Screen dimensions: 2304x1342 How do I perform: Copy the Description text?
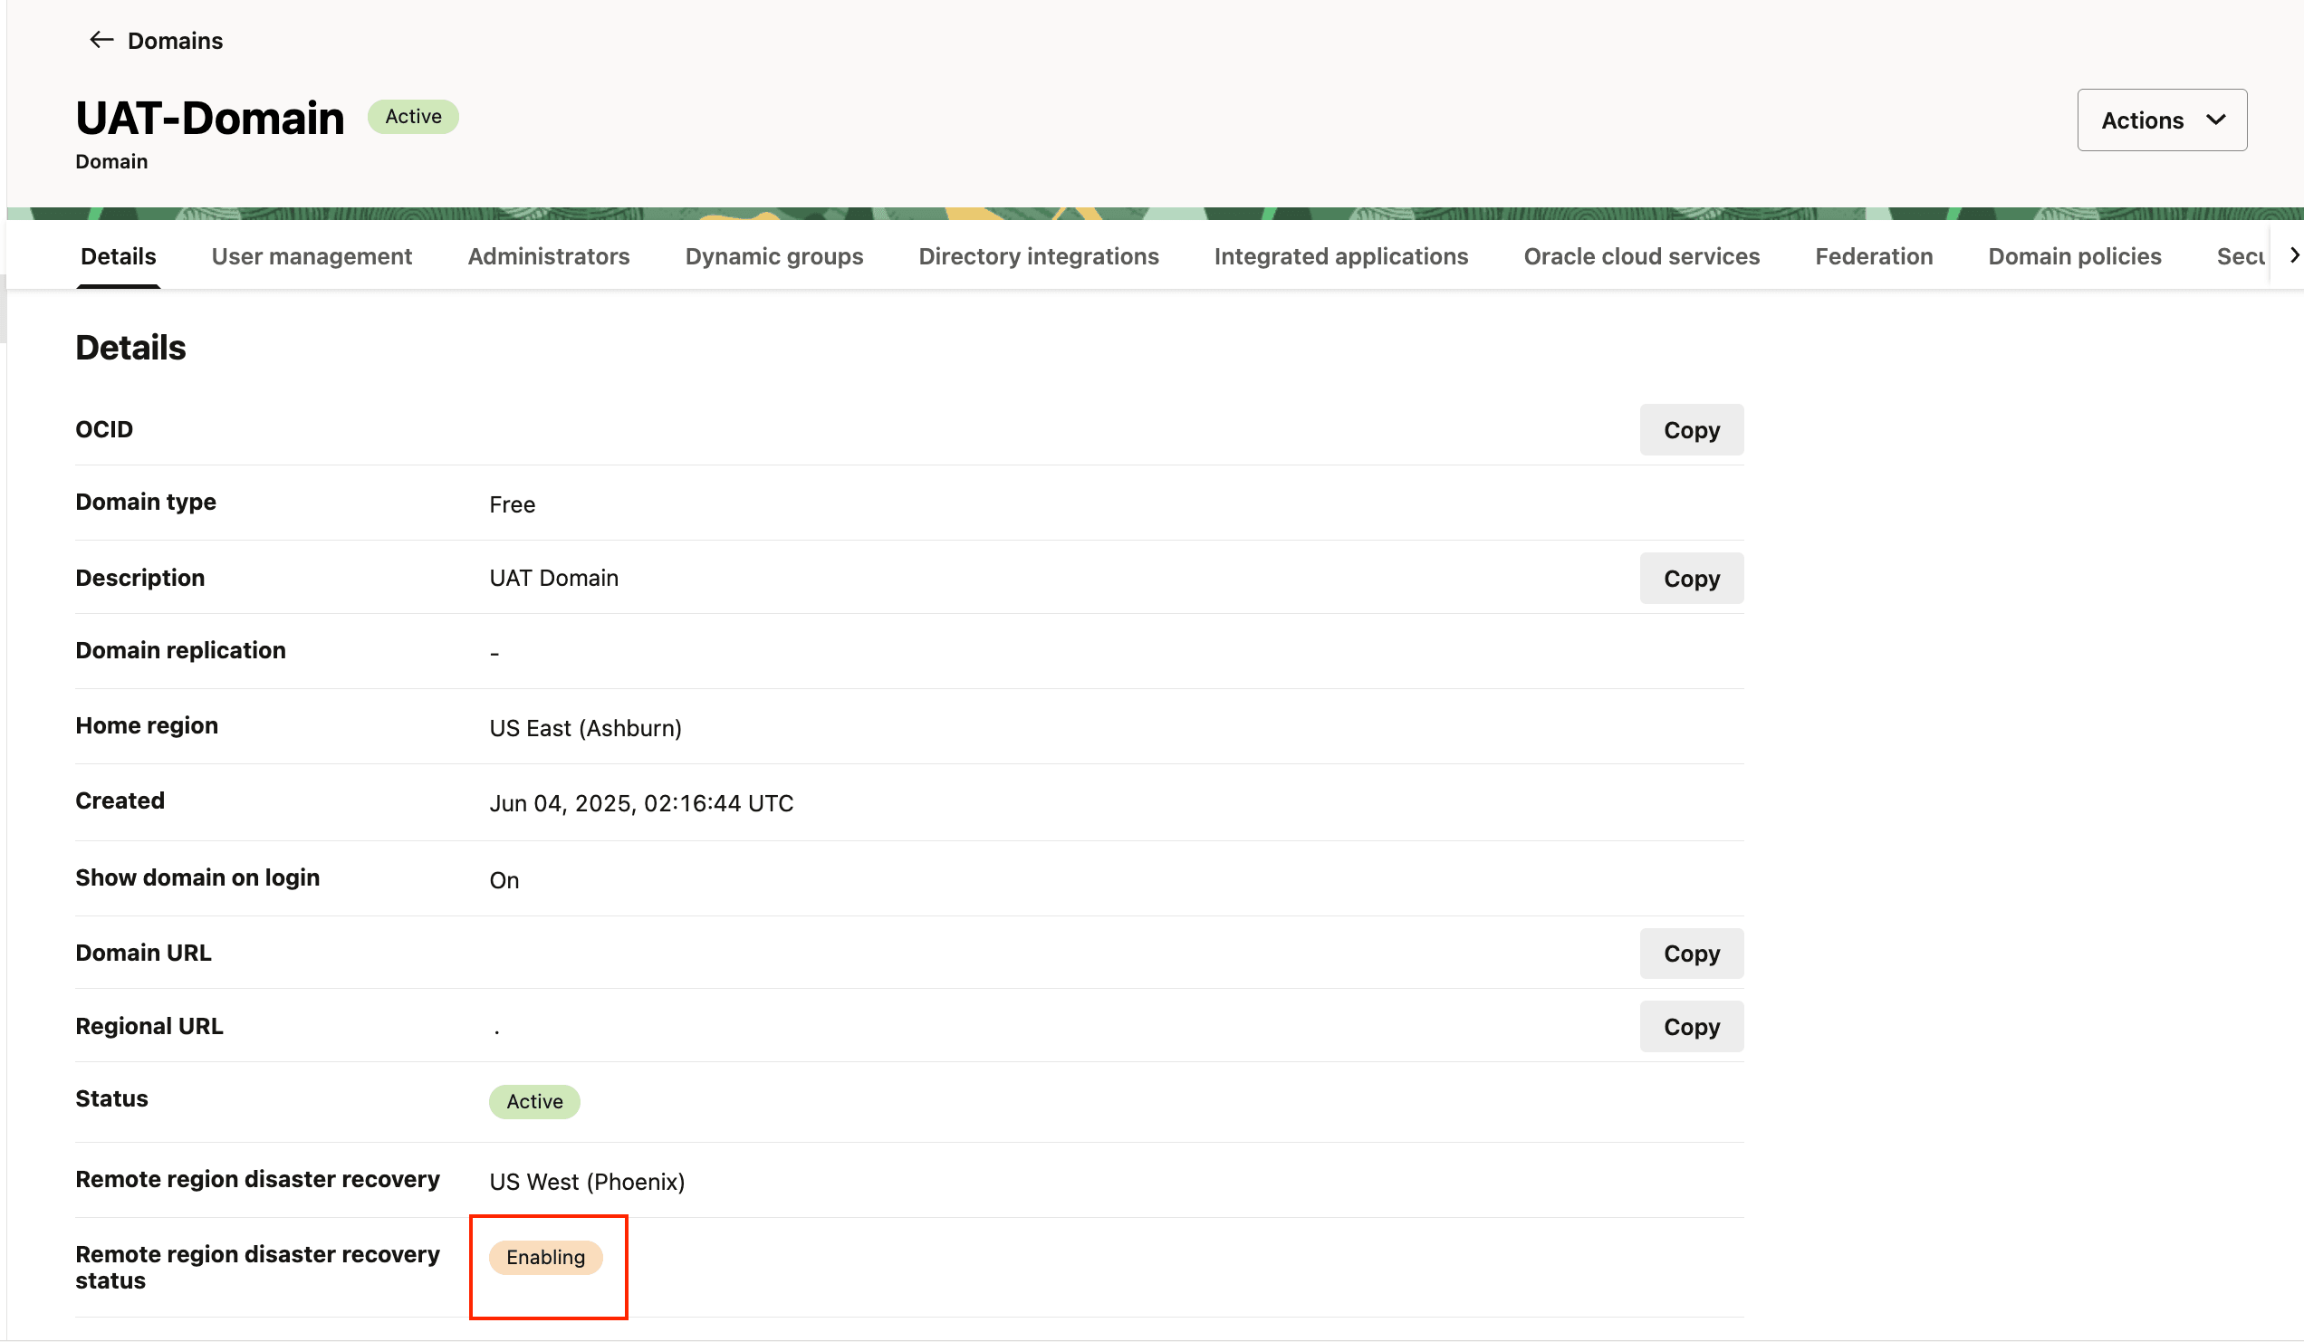[x=1691, y=579]
